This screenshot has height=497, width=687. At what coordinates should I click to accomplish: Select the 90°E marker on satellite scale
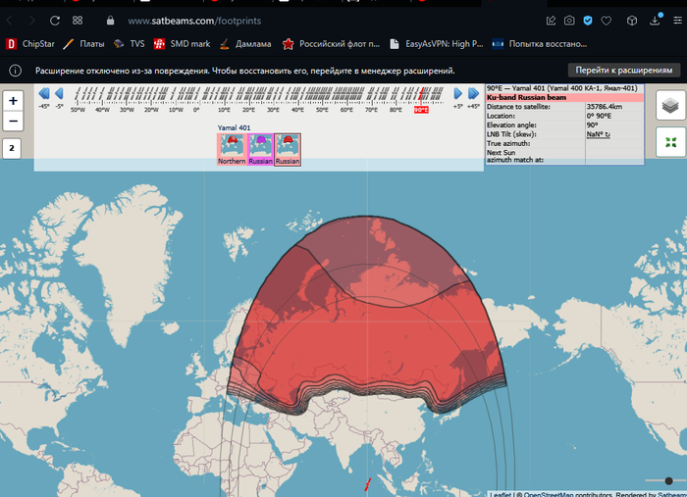[x=421, y=110]
